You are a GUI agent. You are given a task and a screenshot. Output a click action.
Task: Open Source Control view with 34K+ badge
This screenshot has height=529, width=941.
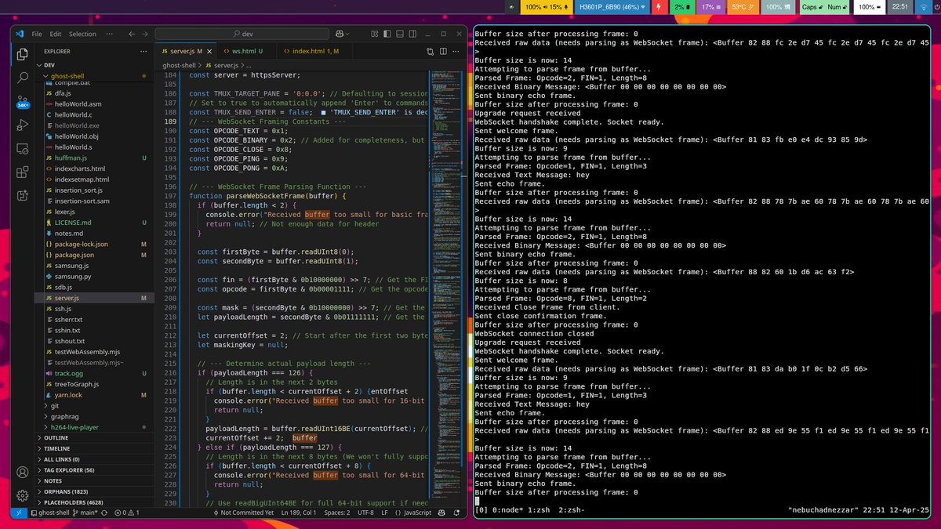pyautogui.click(x=23, y=102)
